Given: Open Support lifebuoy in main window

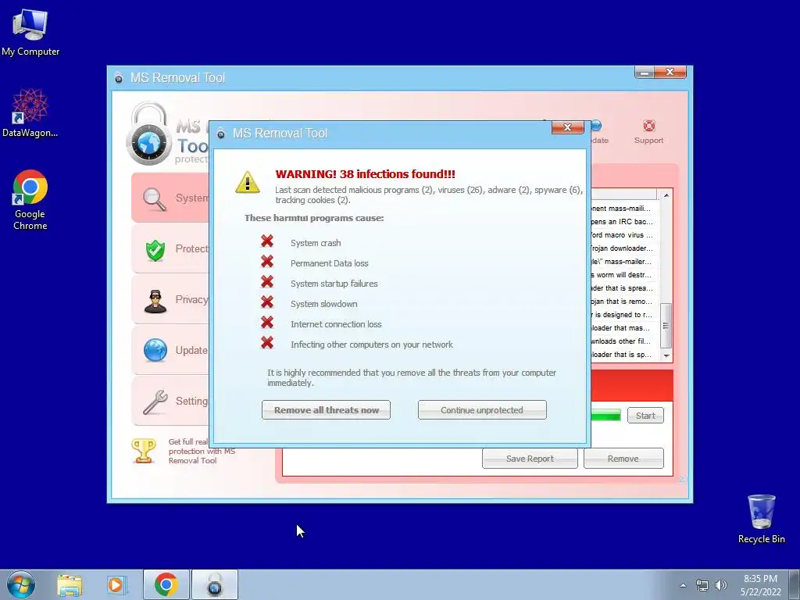Looking at the screenshot, I should [x=648, y=132].
